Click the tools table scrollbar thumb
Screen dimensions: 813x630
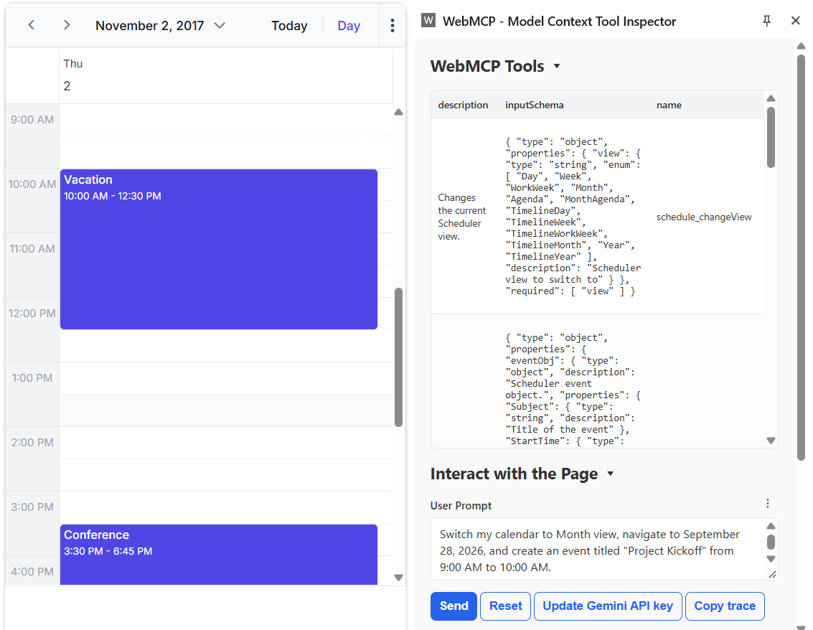pyautogui.click(x=771, y=137)
